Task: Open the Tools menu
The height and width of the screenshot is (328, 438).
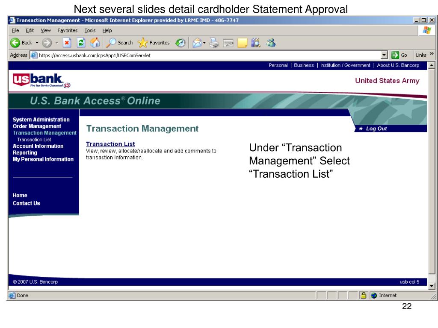Action: point(90,30)
